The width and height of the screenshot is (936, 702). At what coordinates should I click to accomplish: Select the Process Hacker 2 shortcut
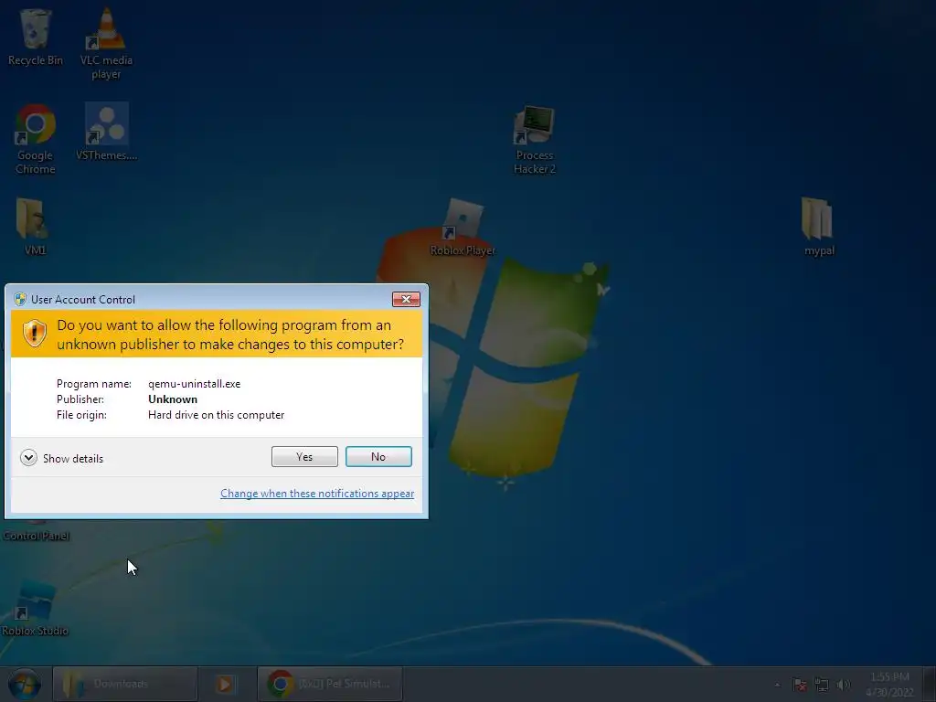[x=534, y=140]
